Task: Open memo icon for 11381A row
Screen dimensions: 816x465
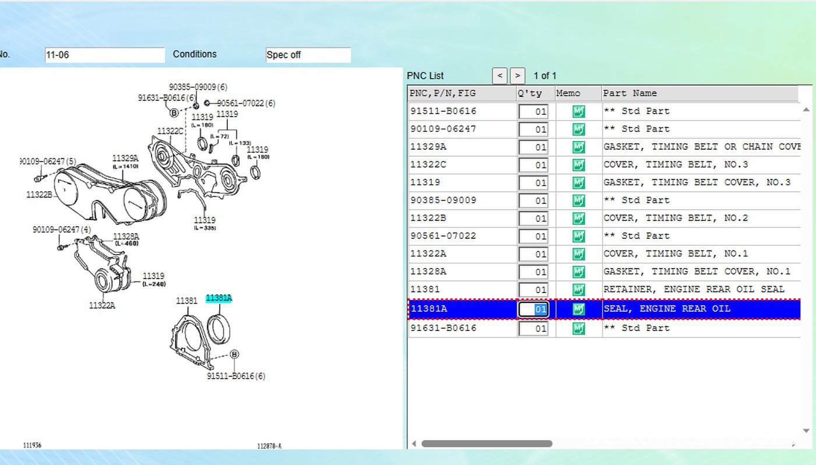Action: click(x=578, y=309)
